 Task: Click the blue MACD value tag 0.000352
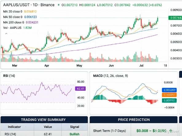(169, 90)
